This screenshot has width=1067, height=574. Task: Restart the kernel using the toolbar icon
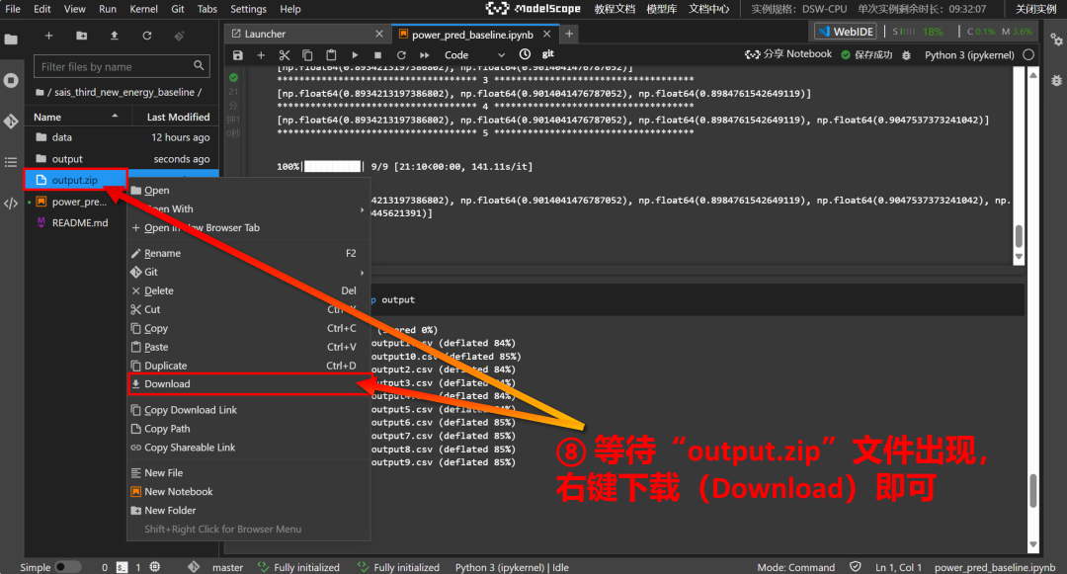401,55
